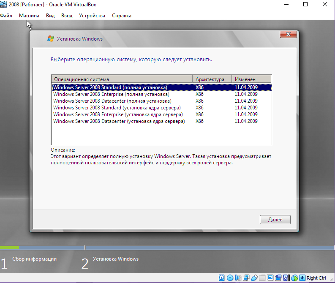The image size is (335, 283).
Task: Minimize the VirtualBox window
Action: (286, 5)
